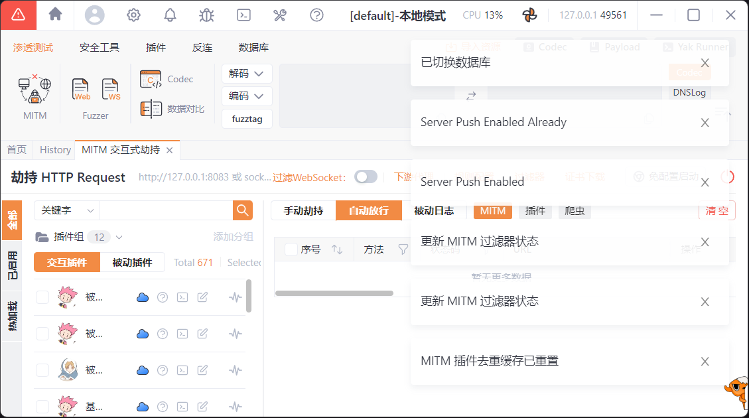The image size is (749, 418).
Task: Open the notifications bell
Action: pyautogui.click(x=170, y=15)
